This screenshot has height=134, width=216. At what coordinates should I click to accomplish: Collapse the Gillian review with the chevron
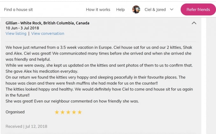pos(194,23)
